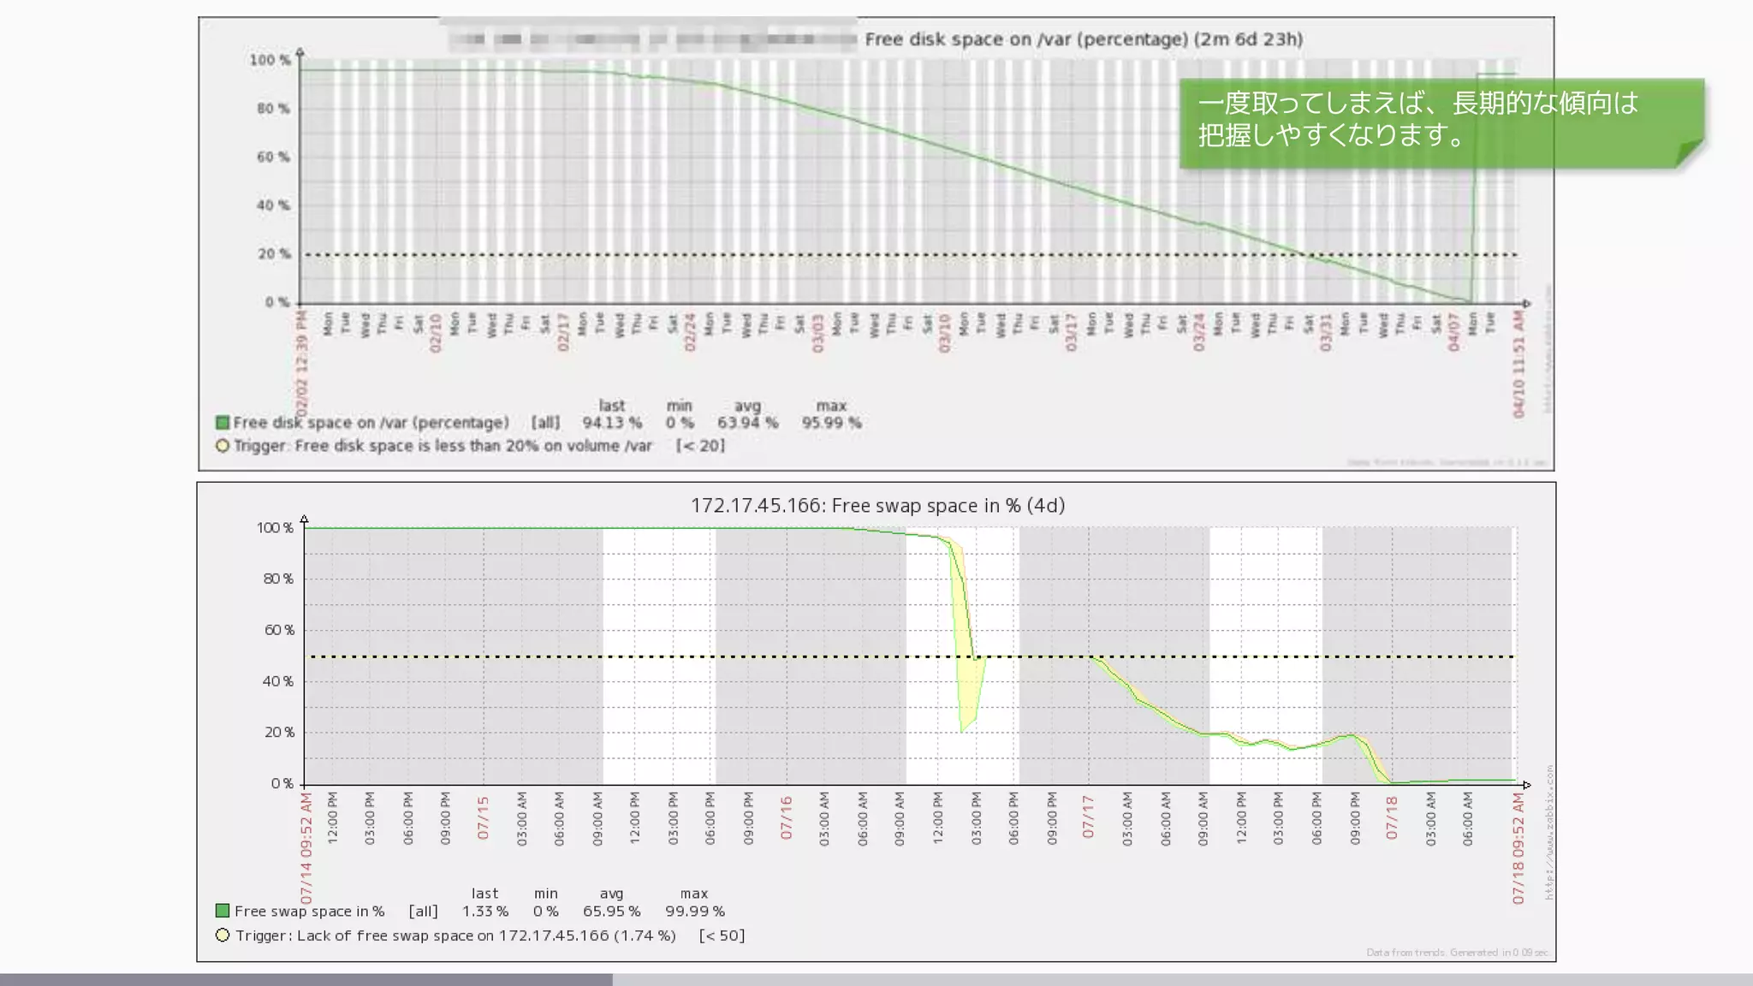Click the vertical zabbix.com watermark on swap graph
The image size is (1753, 986).
tap(1548, 832)
